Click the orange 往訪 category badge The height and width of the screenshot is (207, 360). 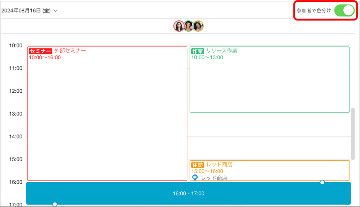(197, 165)
